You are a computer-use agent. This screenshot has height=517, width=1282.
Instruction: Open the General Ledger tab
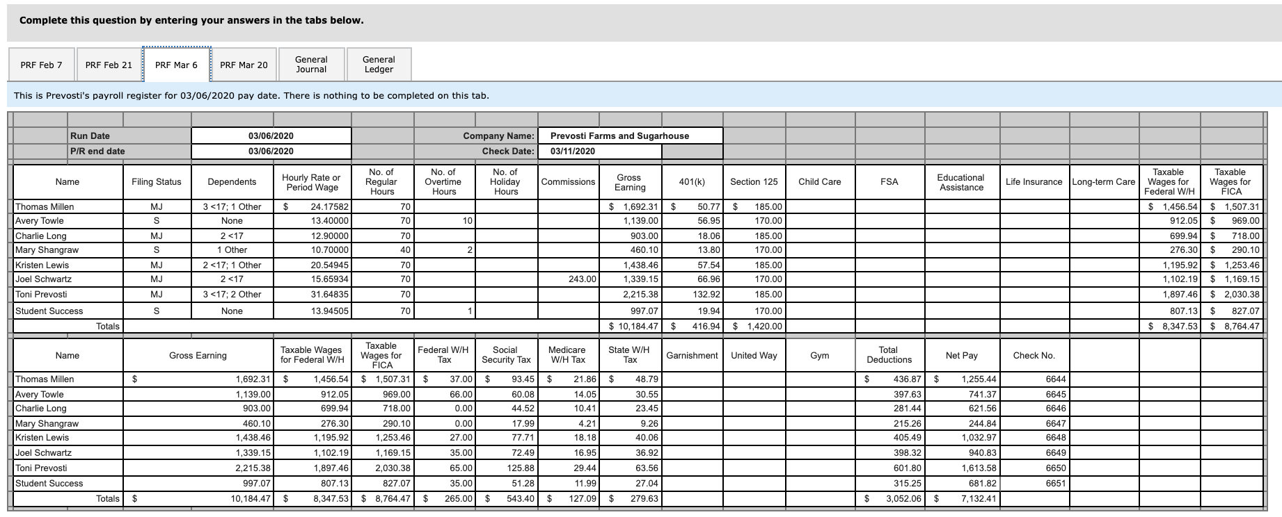[379, 65]
